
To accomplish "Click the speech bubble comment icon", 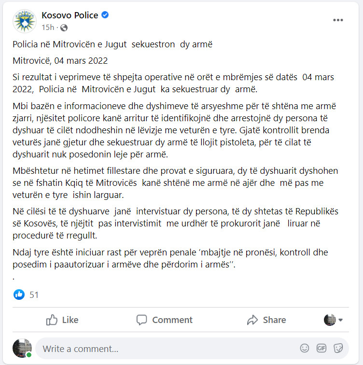I will tap(142, 320).
